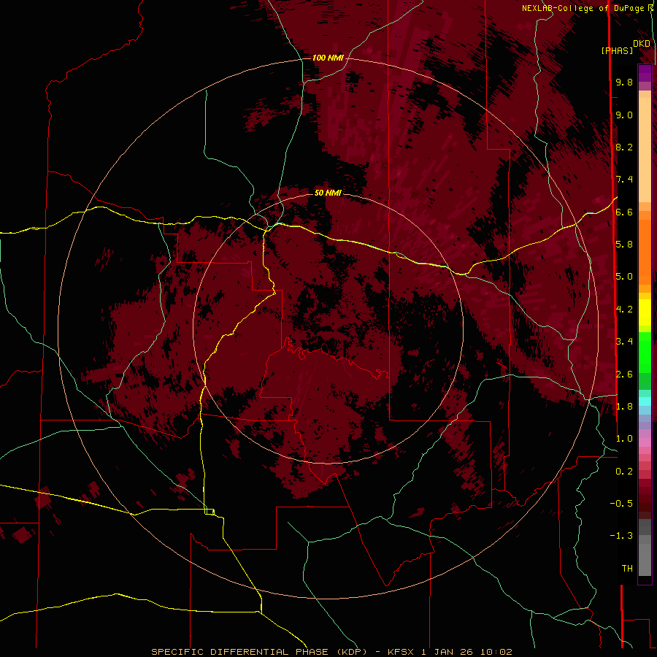Click the 6.6 legend value
Screen dimensions: 657x657
[624, 212]
